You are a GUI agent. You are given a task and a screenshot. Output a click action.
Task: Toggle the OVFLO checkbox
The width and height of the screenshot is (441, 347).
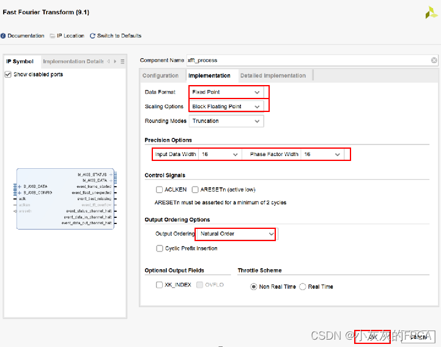[x=199, y=285]
